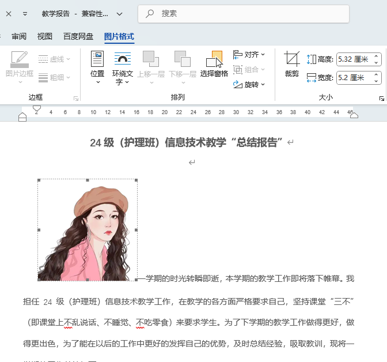
Task: Click the 上移一层 bring forward icon
Action: pyautogui.click(x=150, y=59)
